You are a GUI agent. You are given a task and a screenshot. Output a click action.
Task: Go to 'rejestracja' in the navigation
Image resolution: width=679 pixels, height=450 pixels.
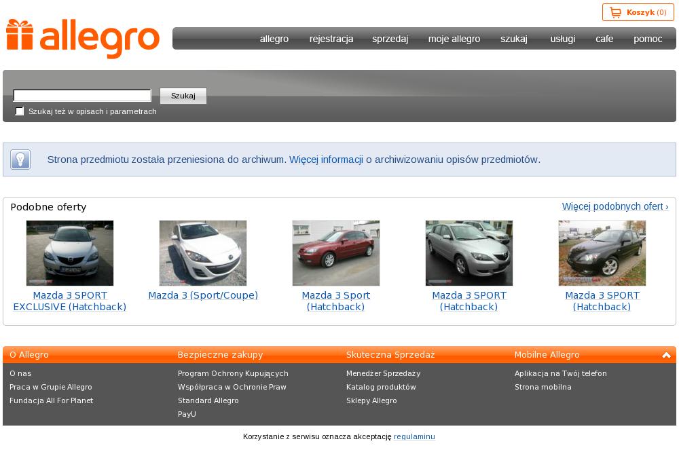pyautogui.click(x=331, y=39)
